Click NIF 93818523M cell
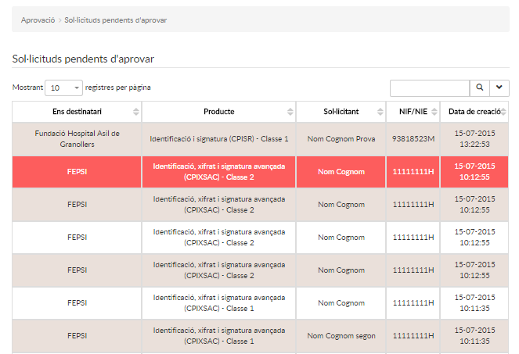The height and width of the screenshot is (354, 519). click(413, 139)
